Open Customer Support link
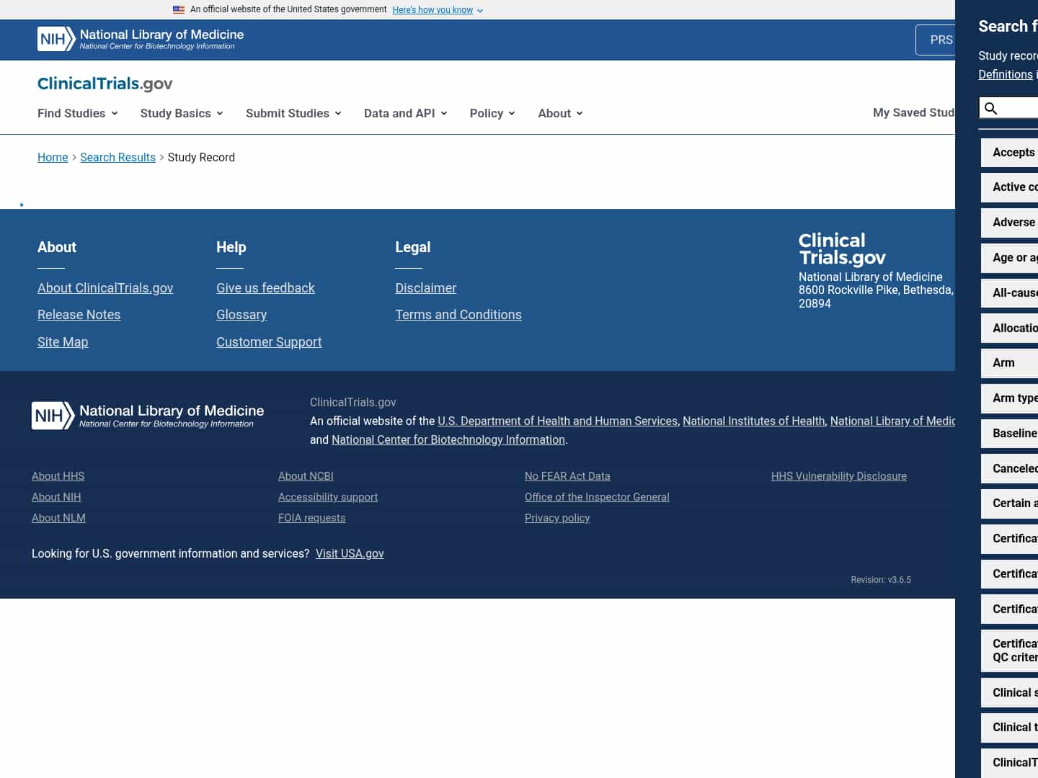The image size is (1038, 778). [x=269, y=342]
